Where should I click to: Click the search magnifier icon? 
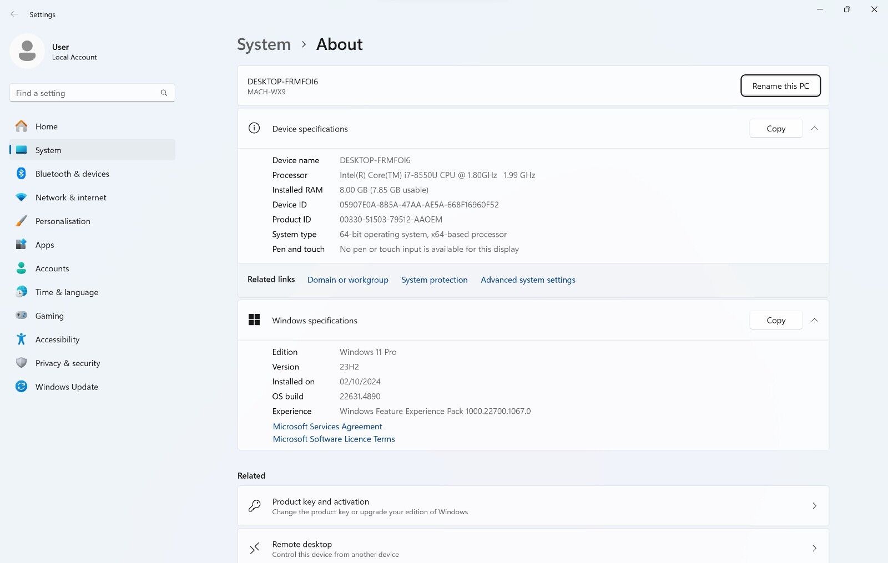164,93
